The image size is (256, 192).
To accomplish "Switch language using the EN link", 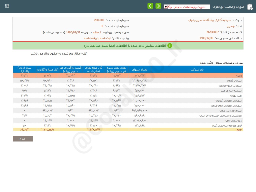I will coord(7,5).
